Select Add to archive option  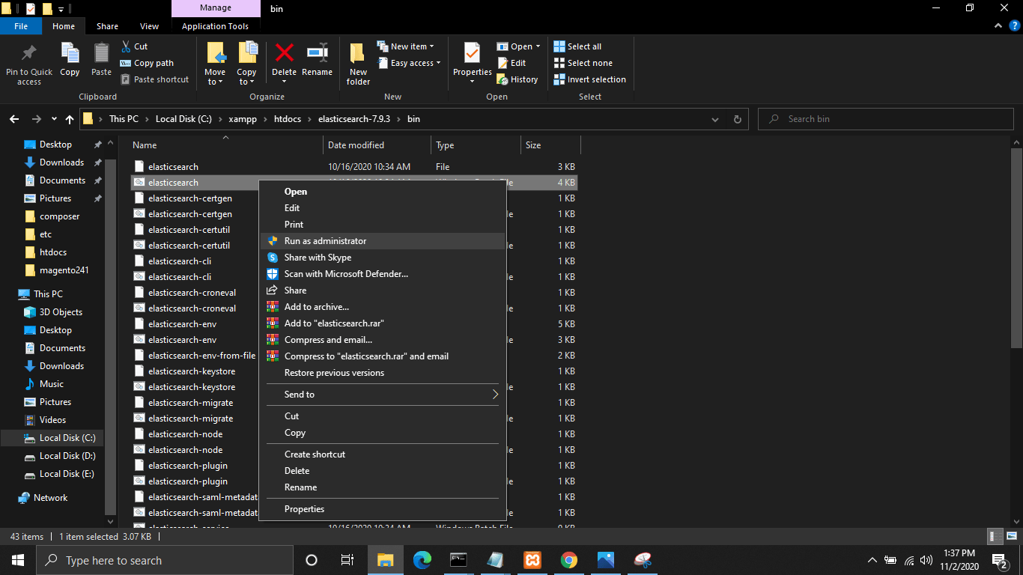point(383,307)
